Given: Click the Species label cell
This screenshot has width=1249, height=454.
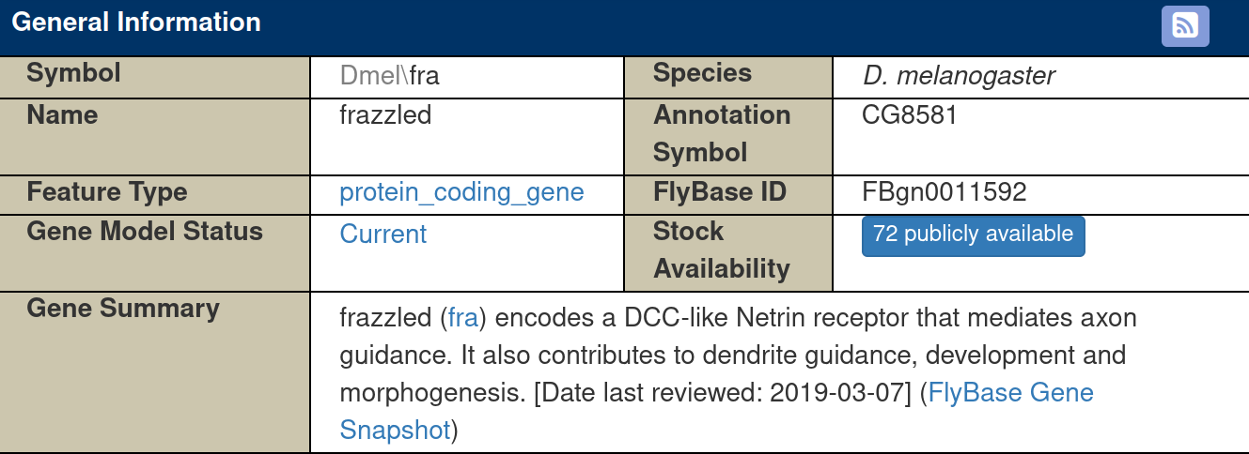Looking at the screenshot, I should click(728, 76).
